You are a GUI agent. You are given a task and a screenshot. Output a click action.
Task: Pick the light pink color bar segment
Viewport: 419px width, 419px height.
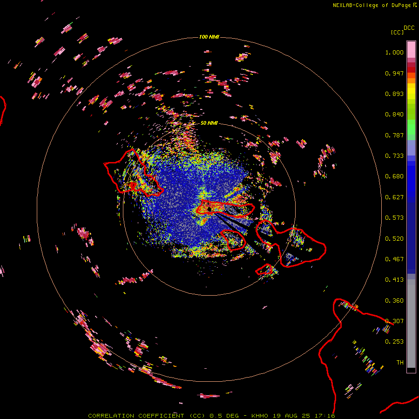(411, 50)
